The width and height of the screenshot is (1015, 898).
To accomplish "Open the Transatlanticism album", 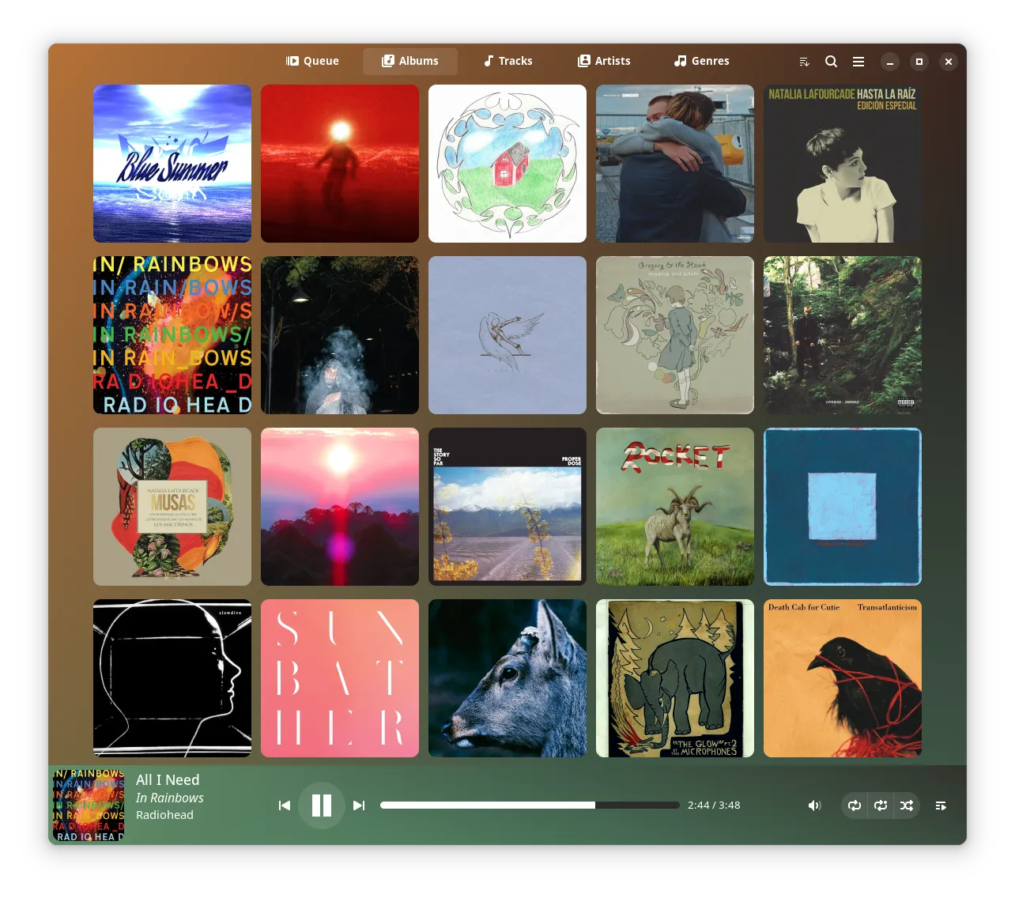I will [x=843, y=678].
